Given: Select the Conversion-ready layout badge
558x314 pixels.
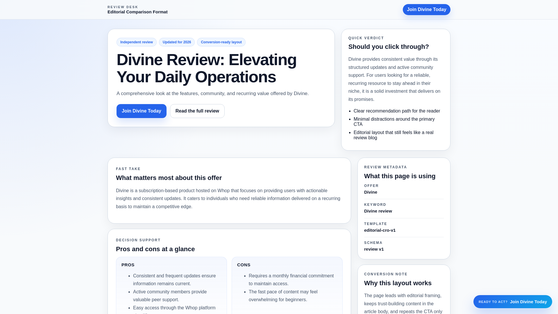Looking at the screenshot, I should pos(221,42).
